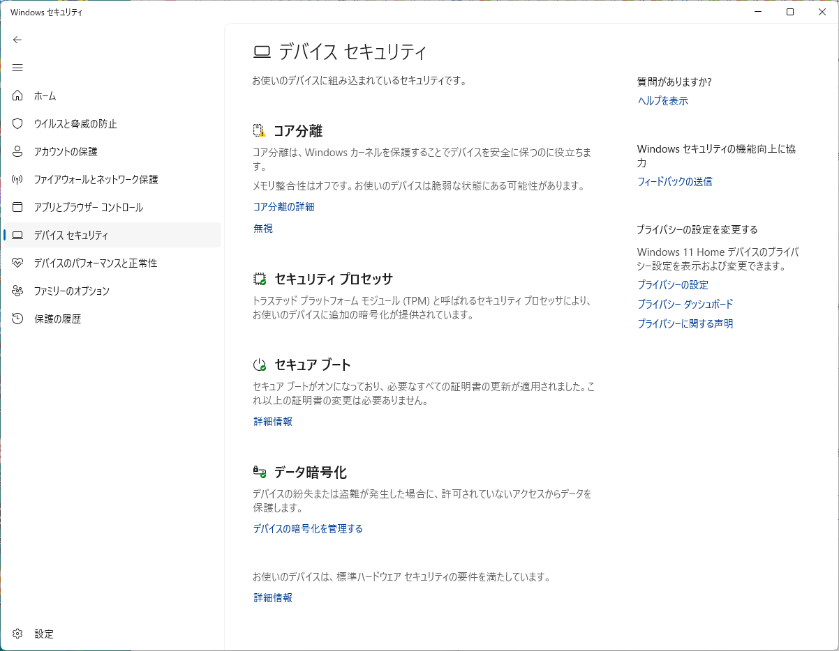Click the ホーム house icon

(17, 95)
